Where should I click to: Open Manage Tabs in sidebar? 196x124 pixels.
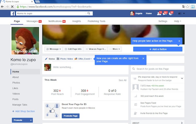pyautogui.click(x=20, y=105)
